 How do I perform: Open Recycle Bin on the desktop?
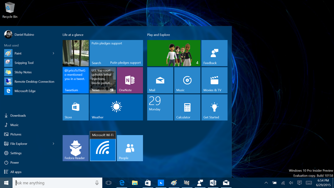point(10,10)
